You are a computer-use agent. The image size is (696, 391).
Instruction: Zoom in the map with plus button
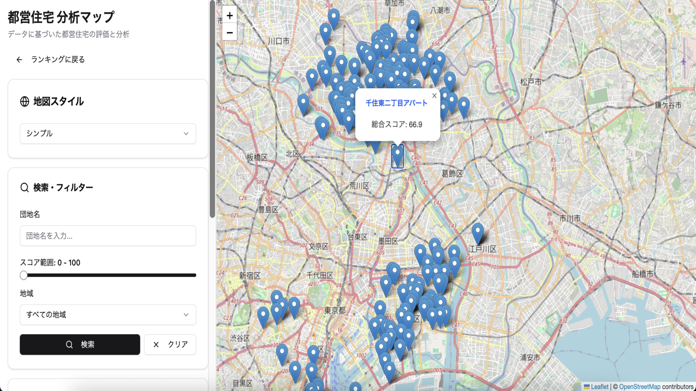230,15
